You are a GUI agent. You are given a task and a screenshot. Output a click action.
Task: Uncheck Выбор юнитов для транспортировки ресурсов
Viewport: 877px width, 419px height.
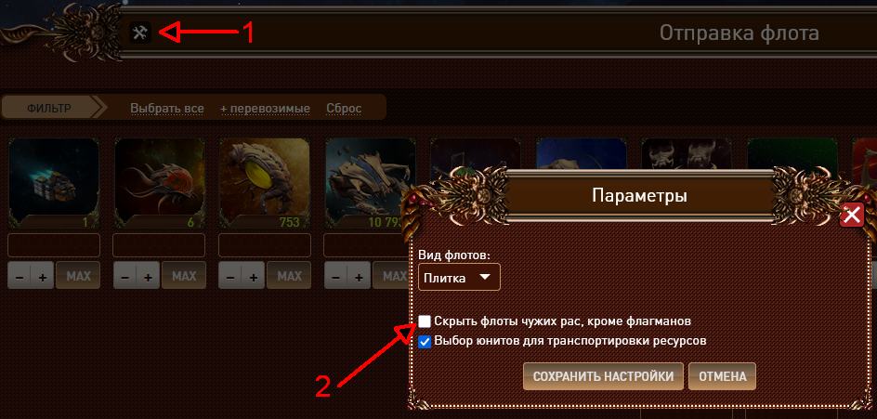(425, 341)
